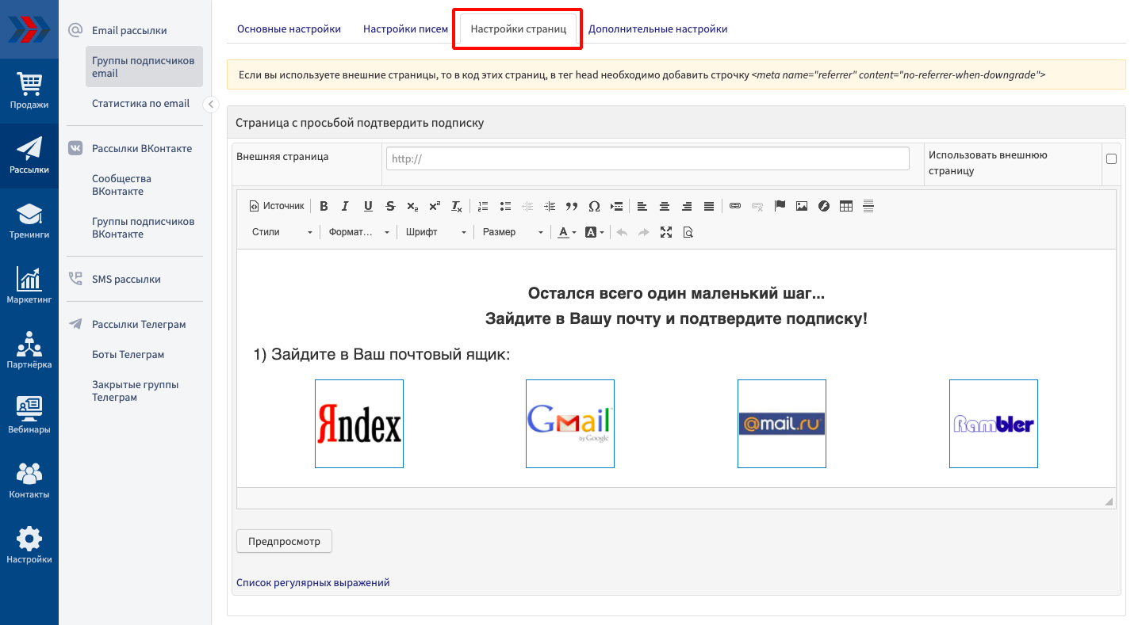Click the Предпросмотр button
This screenshot has width=1142, height=625.
point(284,542)
